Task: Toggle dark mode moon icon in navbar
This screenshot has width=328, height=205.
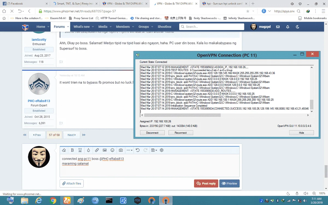Action: (x=298, y=27)
